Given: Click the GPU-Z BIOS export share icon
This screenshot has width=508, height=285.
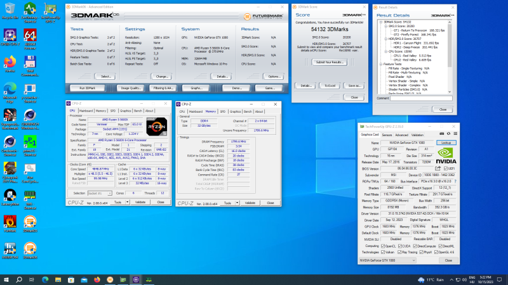Looking at the screenshot, I should (x=438, y=168).
